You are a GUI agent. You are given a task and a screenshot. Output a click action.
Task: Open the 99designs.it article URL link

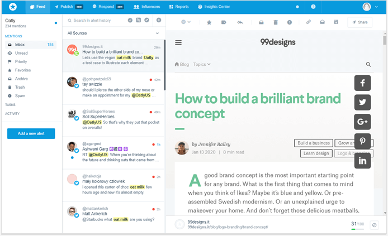228,227
